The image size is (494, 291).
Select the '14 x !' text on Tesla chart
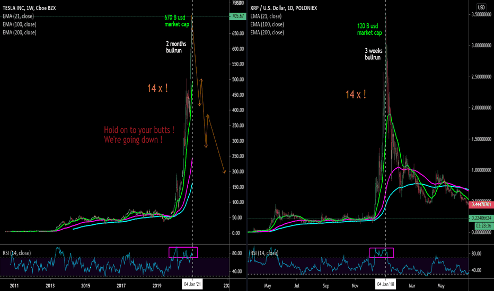click(157, 88)
